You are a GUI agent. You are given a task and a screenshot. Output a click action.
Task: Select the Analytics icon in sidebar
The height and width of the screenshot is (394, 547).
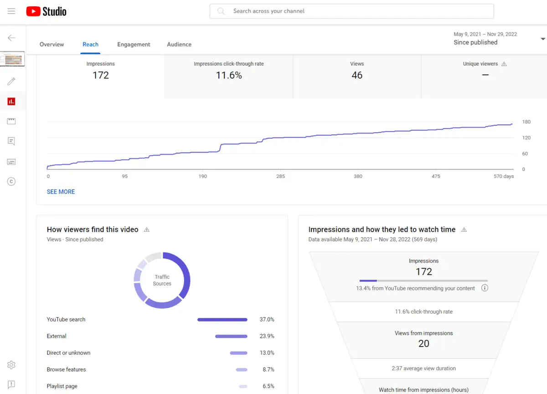click(12, 101)
